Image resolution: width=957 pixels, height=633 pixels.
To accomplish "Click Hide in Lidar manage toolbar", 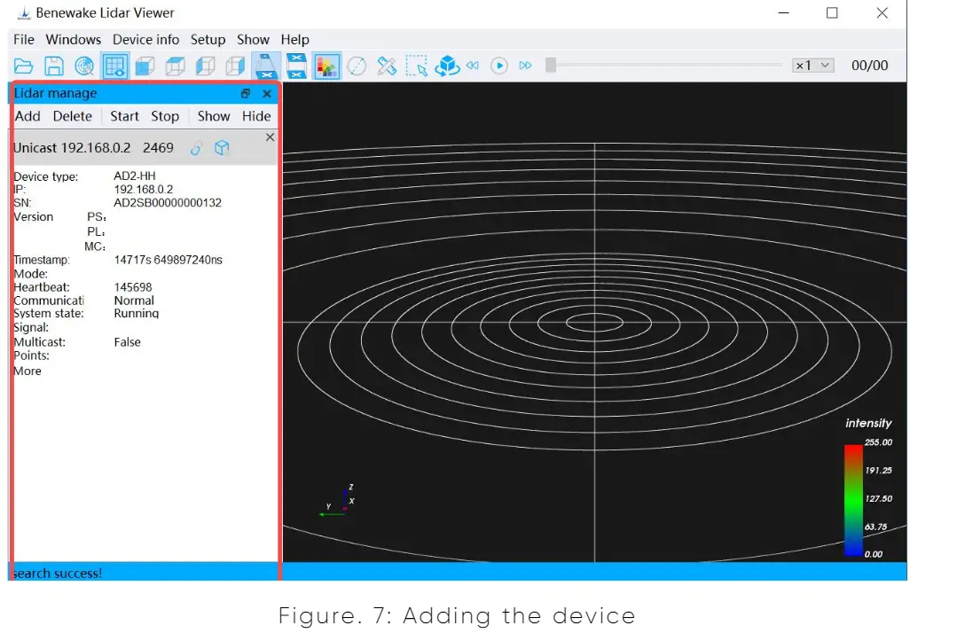I will (256, 116).
